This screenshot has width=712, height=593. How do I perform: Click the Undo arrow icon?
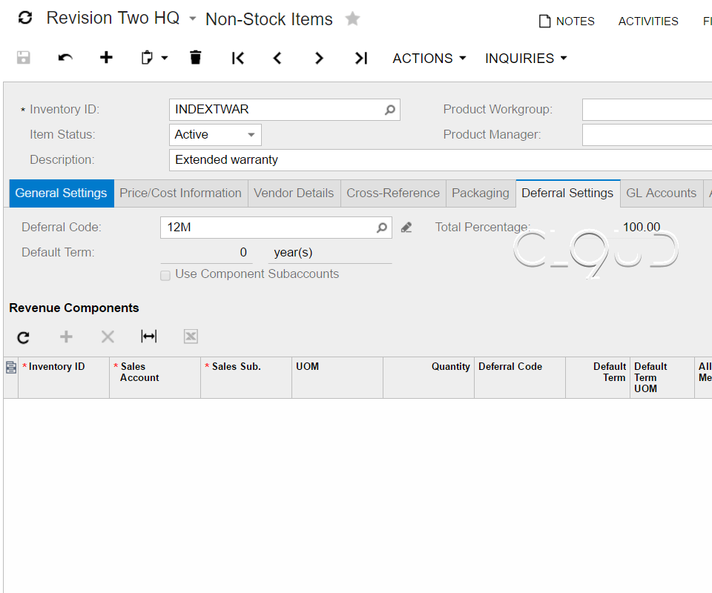[x=65, y=58]
